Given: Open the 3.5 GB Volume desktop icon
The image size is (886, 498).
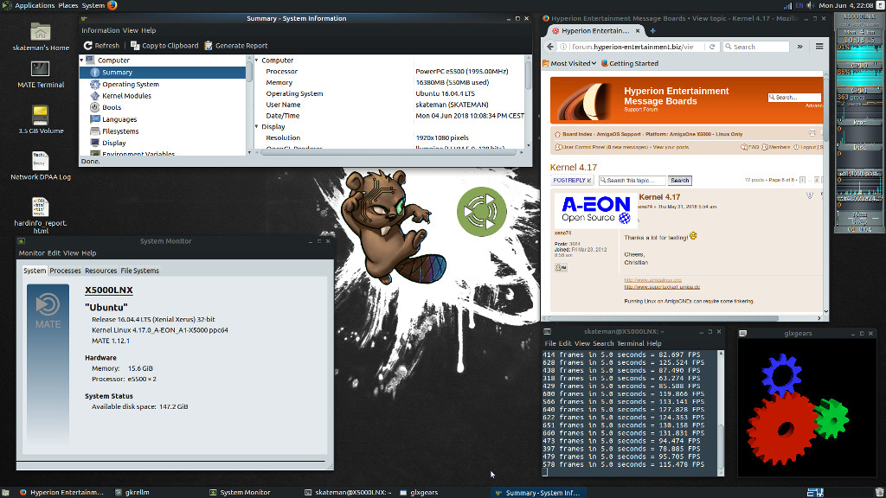Looking at the screenshot, I should (x=40, y=115).
